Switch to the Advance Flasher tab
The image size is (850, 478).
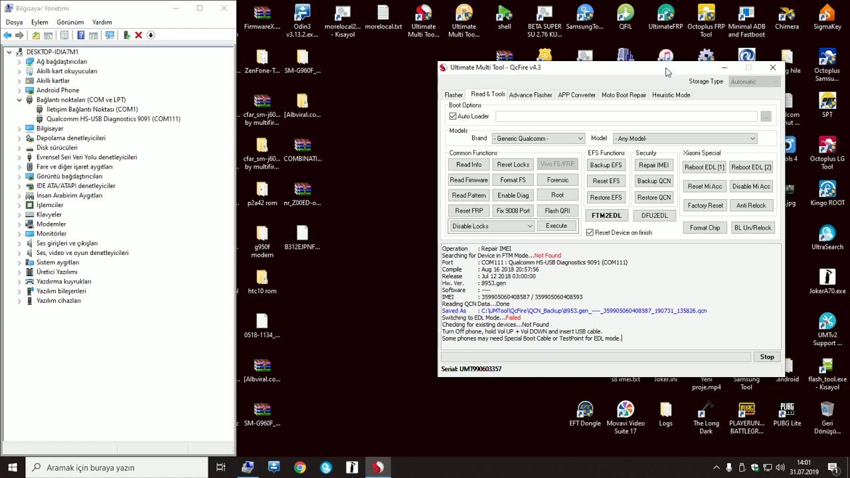click(531, 95)
